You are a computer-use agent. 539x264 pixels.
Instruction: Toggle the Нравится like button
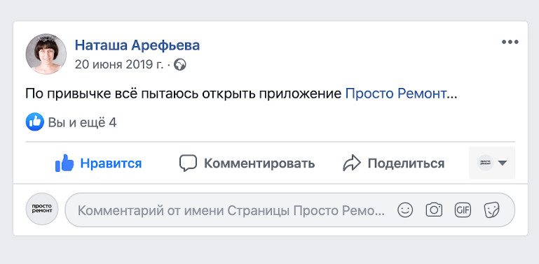point(98,163)
